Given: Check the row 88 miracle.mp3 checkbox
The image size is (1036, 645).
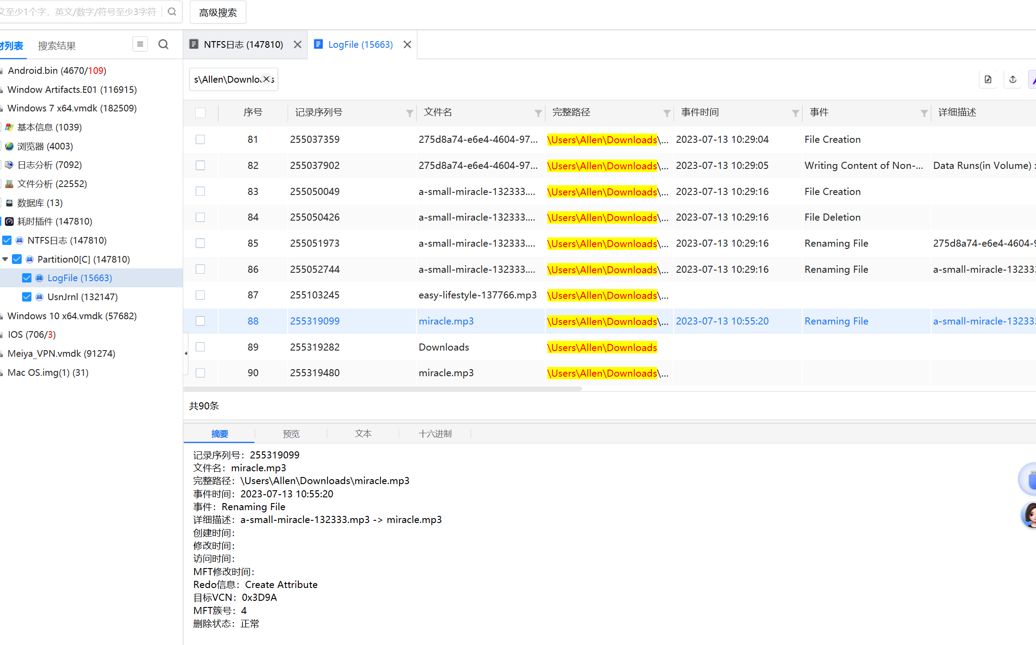Looking at the screenshot, I should coord(200,321).
